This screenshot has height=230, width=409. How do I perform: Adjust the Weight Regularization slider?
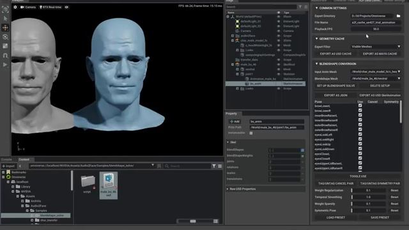368,190
